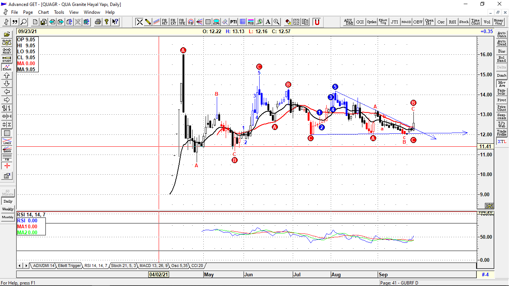Add the MACD indicator from toolbar
This screenshot has height=286, width=514.
coord(406,22)
